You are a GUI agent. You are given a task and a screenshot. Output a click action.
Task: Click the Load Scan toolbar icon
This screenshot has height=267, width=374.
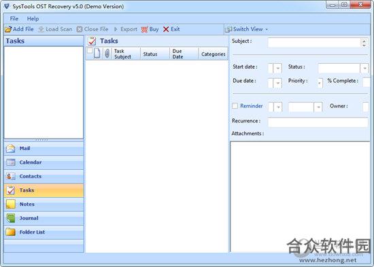point(41,29)
